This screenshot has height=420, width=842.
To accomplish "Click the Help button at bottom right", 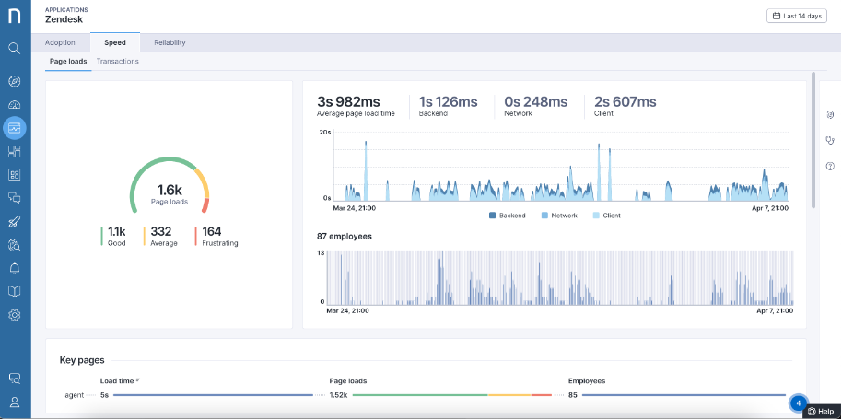I will click(x=820, y=411).
